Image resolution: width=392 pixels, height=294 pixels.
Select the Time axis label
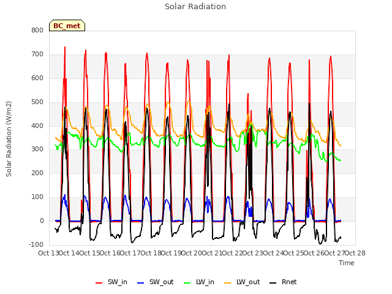coord(347,263)
